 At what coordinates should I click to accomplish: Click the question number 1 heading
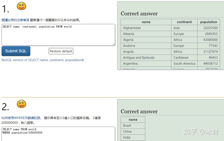coord(5,9)
